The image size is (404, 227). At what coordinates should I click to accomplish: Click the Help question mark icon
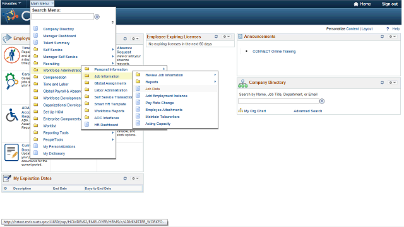(x=388, y=29)
